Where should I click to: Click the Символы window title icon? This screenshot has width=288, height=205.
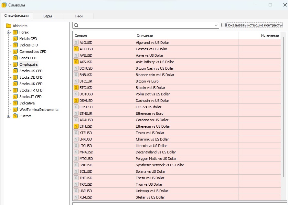click(4, 5)
